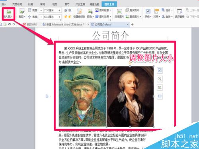199x149 pixels.
Task: Decrease picture width with the minus button
Action: pyautogui.click(x=41, y=17)
